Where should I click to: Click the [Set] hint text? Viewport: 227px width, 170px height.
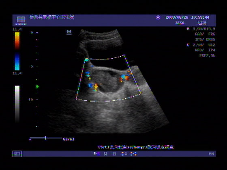(x=103, y=147)
